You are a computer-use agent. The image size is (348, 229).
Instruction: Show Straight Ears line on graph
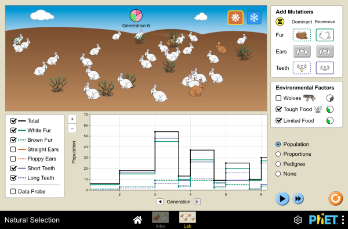click(x=13, y=149)
